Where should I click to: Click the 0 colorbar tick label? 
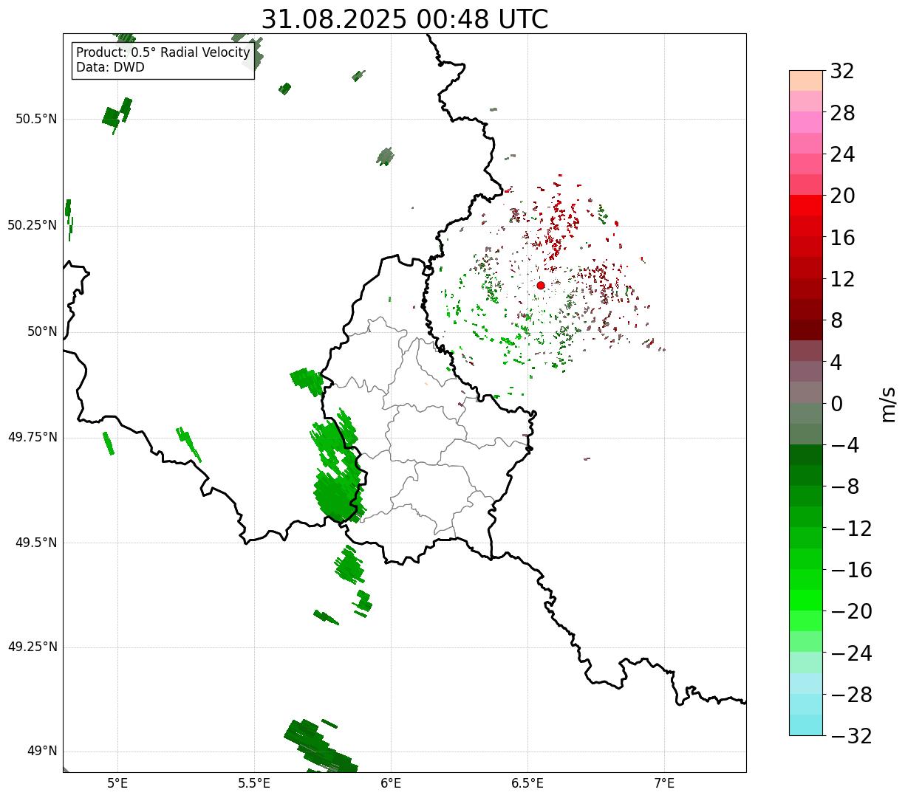[x=836, y=404]
